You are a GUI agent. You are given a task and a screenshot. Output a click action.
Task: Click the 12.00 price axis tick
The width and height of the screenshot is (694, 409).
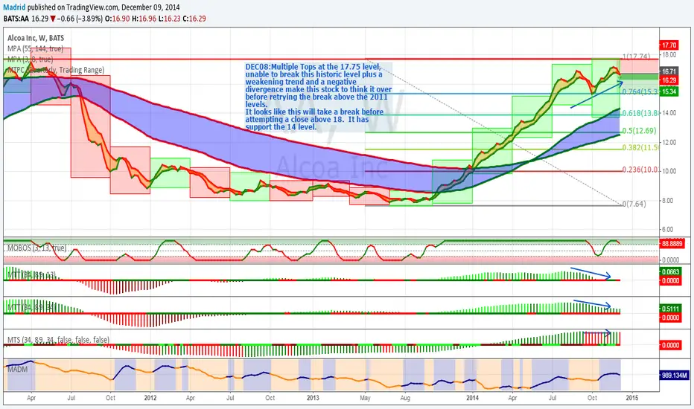point(669,142)
